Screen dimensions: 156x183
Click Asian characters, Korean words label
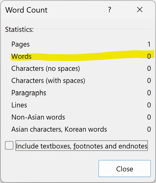(x=59, y=130)
